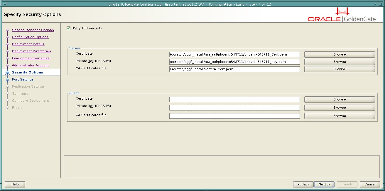Open Environment Variables step
This screenshot has height=191, width=385.
tap(31, 58)
